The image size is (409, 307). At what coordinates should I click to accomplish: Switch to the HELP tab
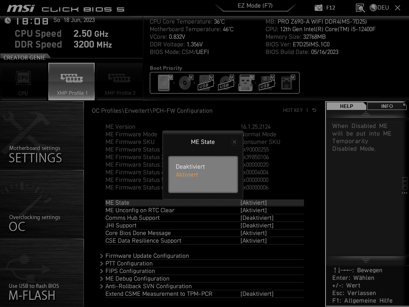[x=346, y=106]
